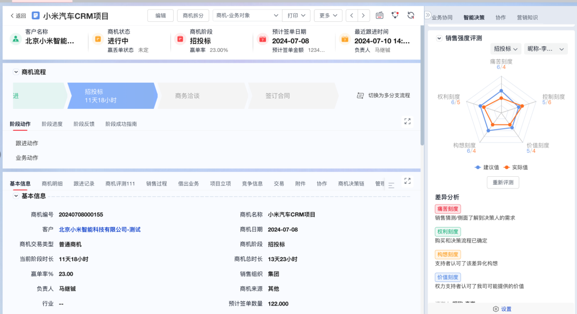
Task: Click the 业务动作 row
Action: click(27, 158)
